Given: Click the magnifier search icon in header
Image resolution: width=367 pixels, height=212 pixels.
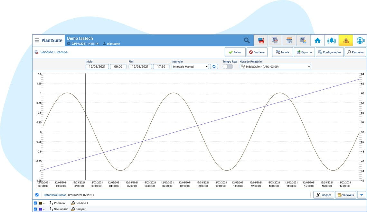Looking at the screenshot, I should point(247,40).
